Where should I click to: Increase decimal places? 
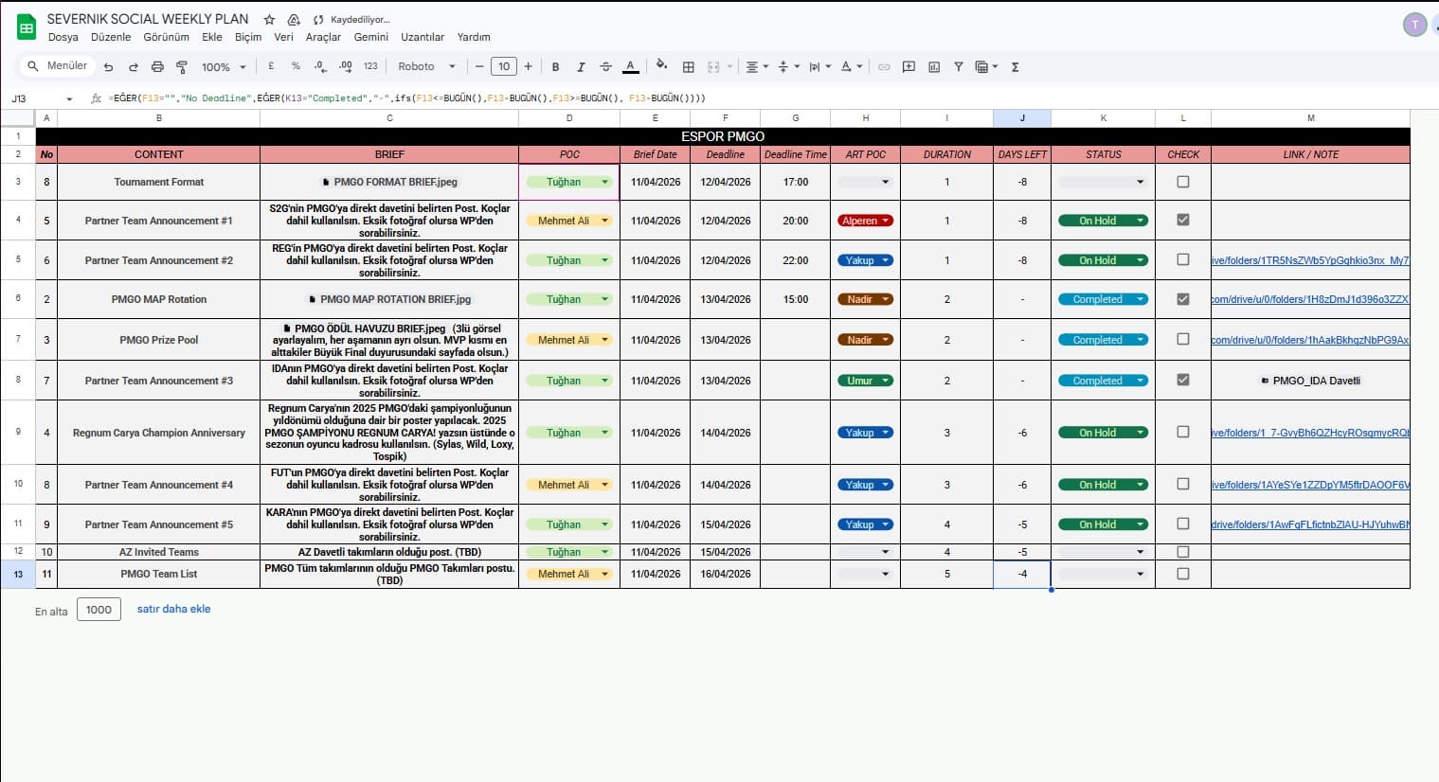point(345,66)
